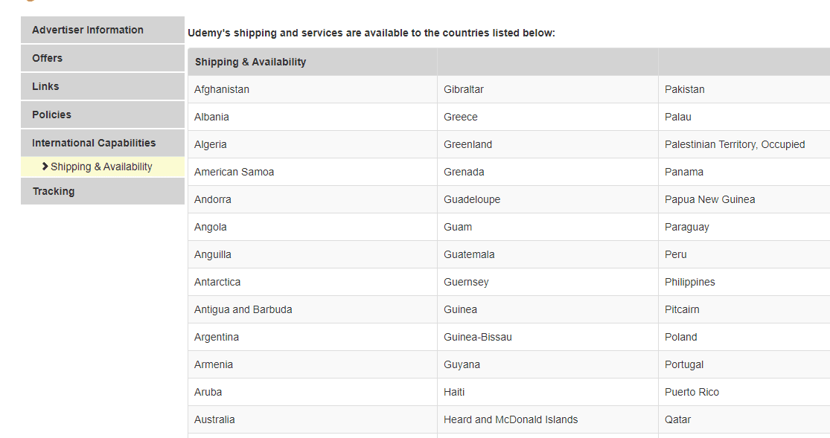
Task: Click the Gibraltar entry in the table
Action: point(548,89)
